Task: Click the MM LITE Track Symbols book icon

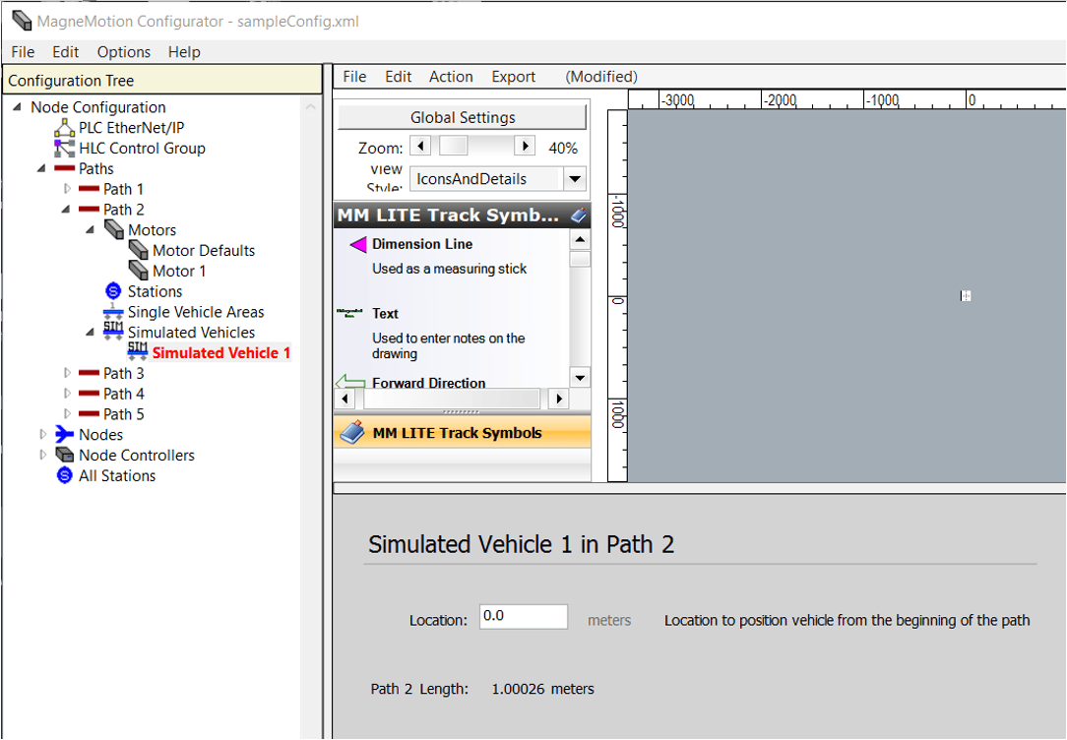Action: [x=352, y=432]
